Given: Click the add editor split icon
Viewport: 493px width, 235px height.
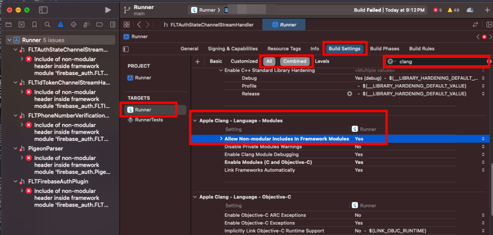Looking at the screenshot, I should 489,25.
